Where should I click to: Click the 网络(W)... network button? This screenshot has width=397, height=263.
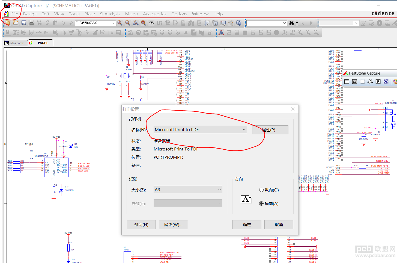tap(173, 224)
